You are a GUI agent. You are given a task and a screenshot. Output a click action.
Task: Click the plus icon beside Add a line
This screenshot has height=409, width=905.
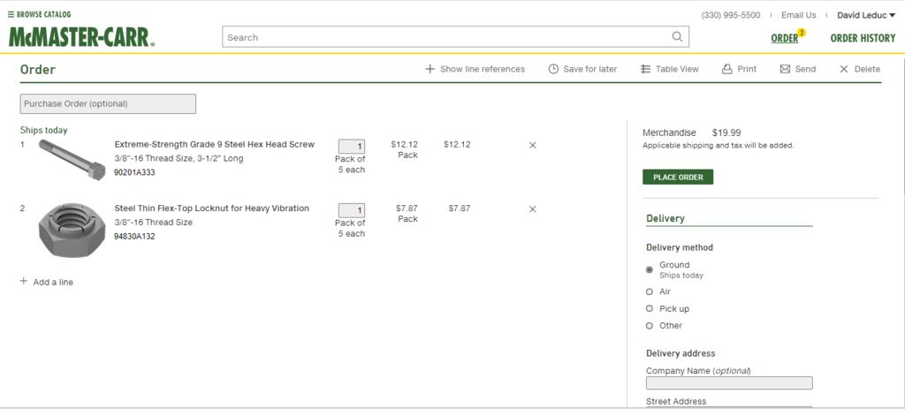pos(24,282)
